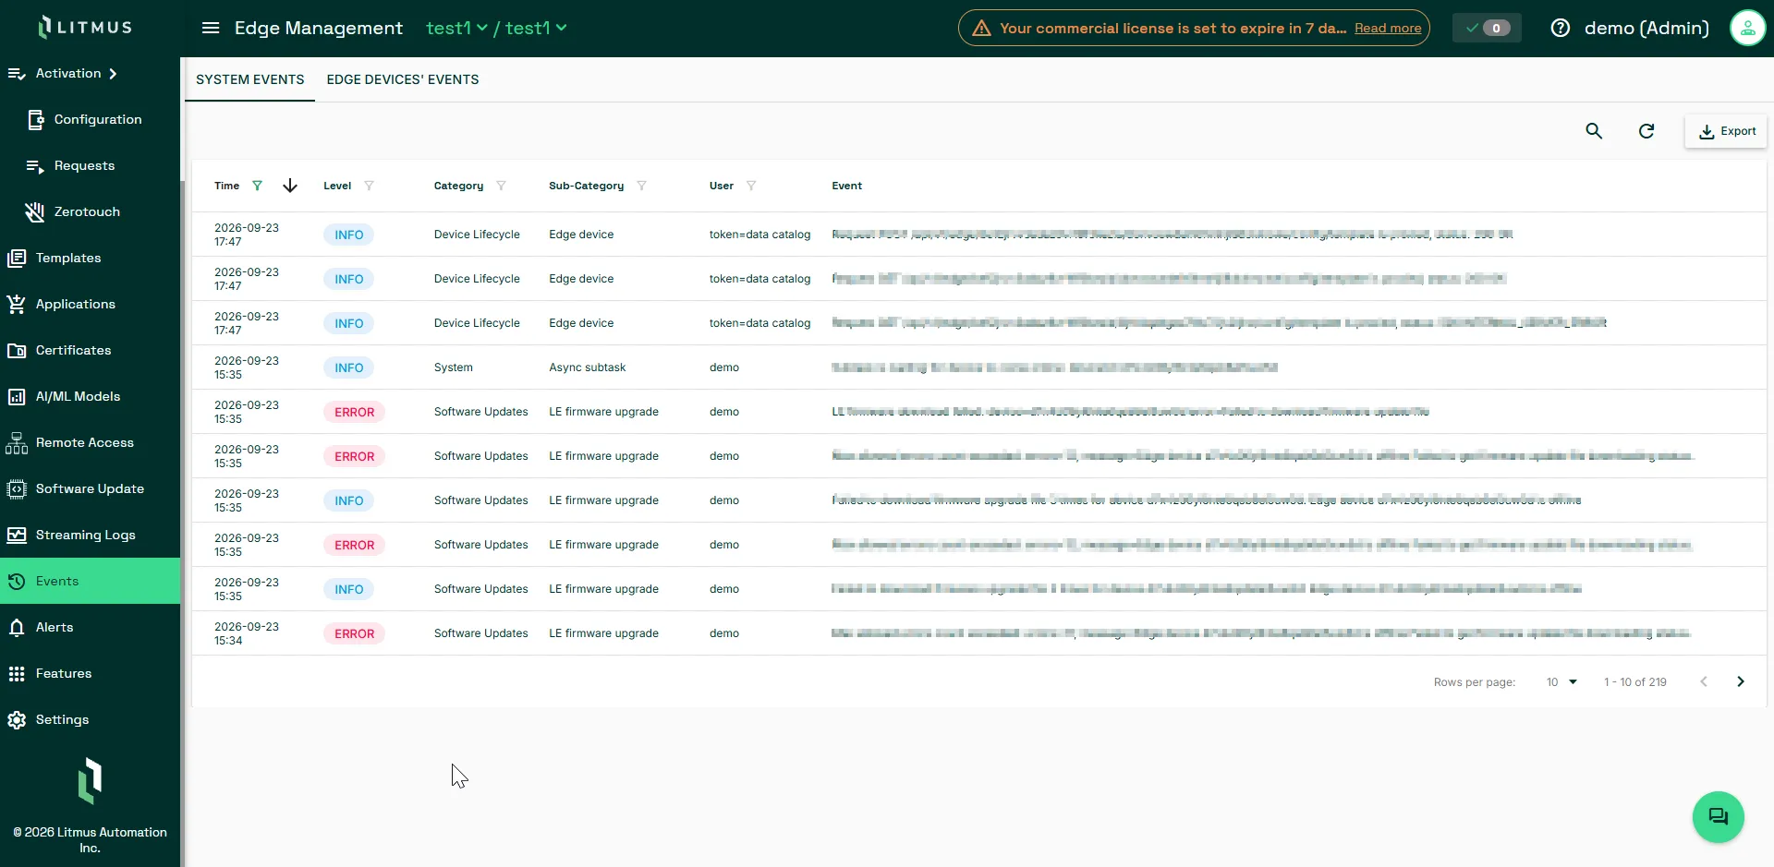
Task: Open Remote Access page
Action: coord(90,442)
